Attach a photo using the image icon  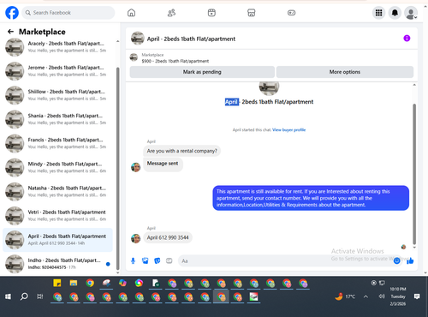tap(146, 260)
